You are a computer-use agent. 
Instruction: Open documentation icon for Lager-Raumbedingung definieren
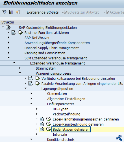(x=42, y=124)
